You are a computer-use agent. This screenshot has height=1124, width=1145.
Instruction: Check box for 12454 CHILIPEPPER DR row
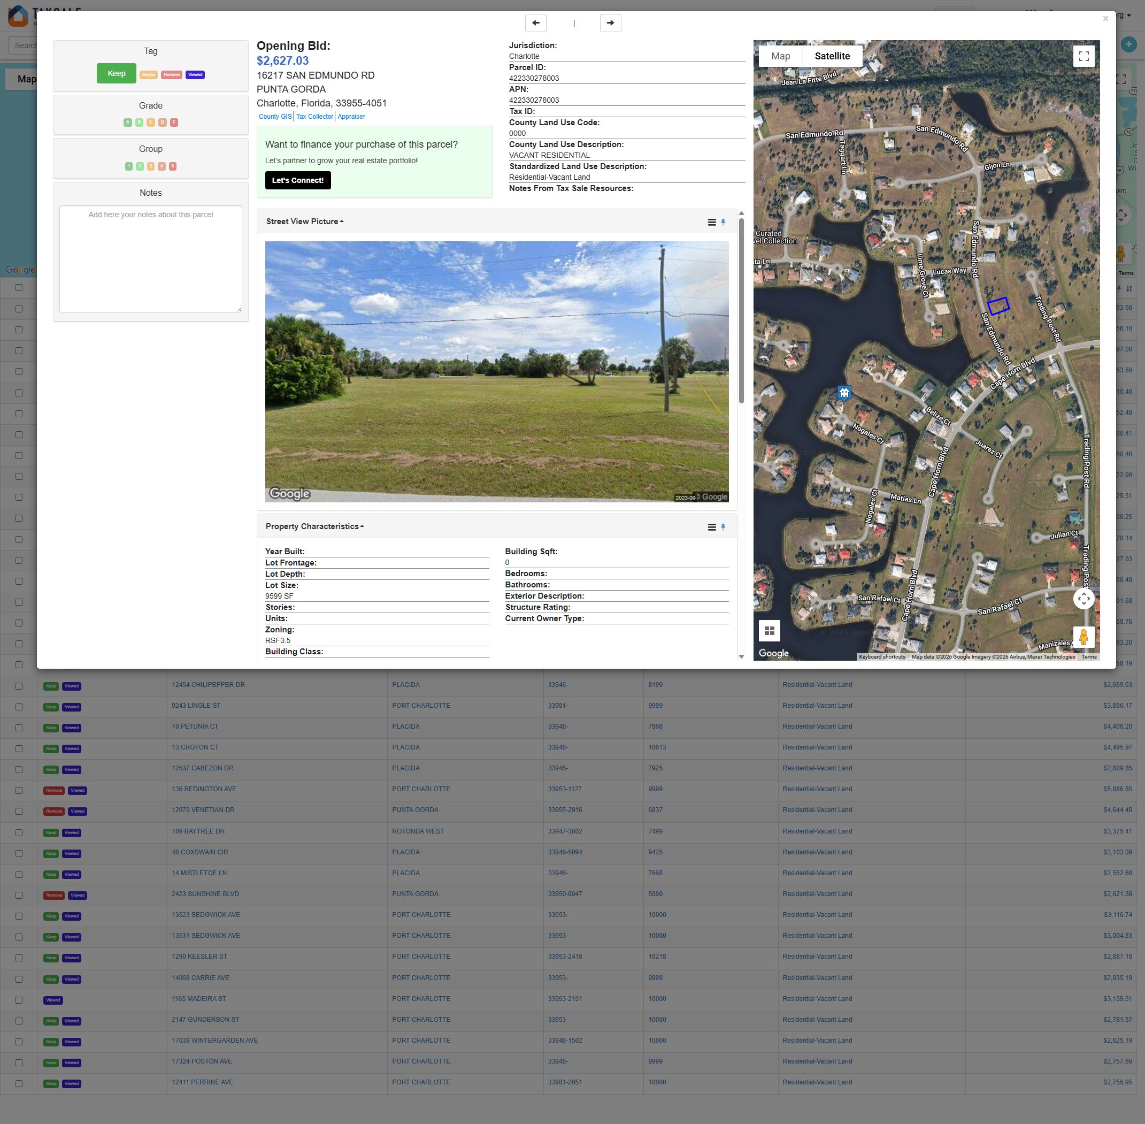coord(19,686)
